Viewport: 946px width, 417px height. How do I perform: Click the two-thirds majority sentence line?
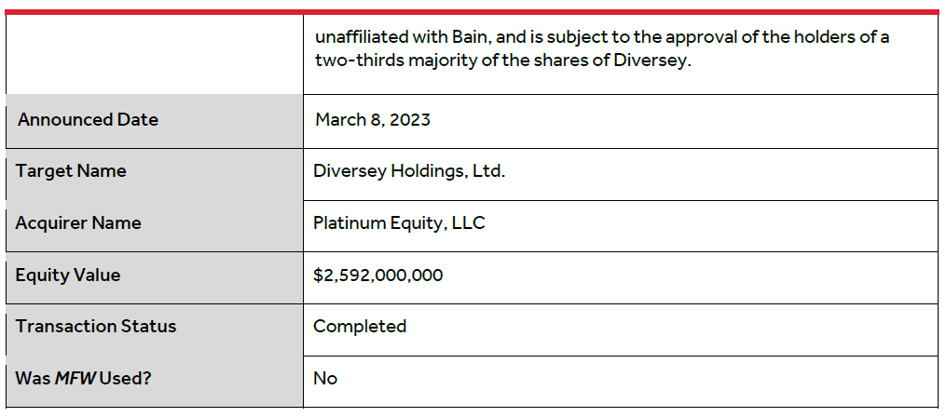click(502, 61)
